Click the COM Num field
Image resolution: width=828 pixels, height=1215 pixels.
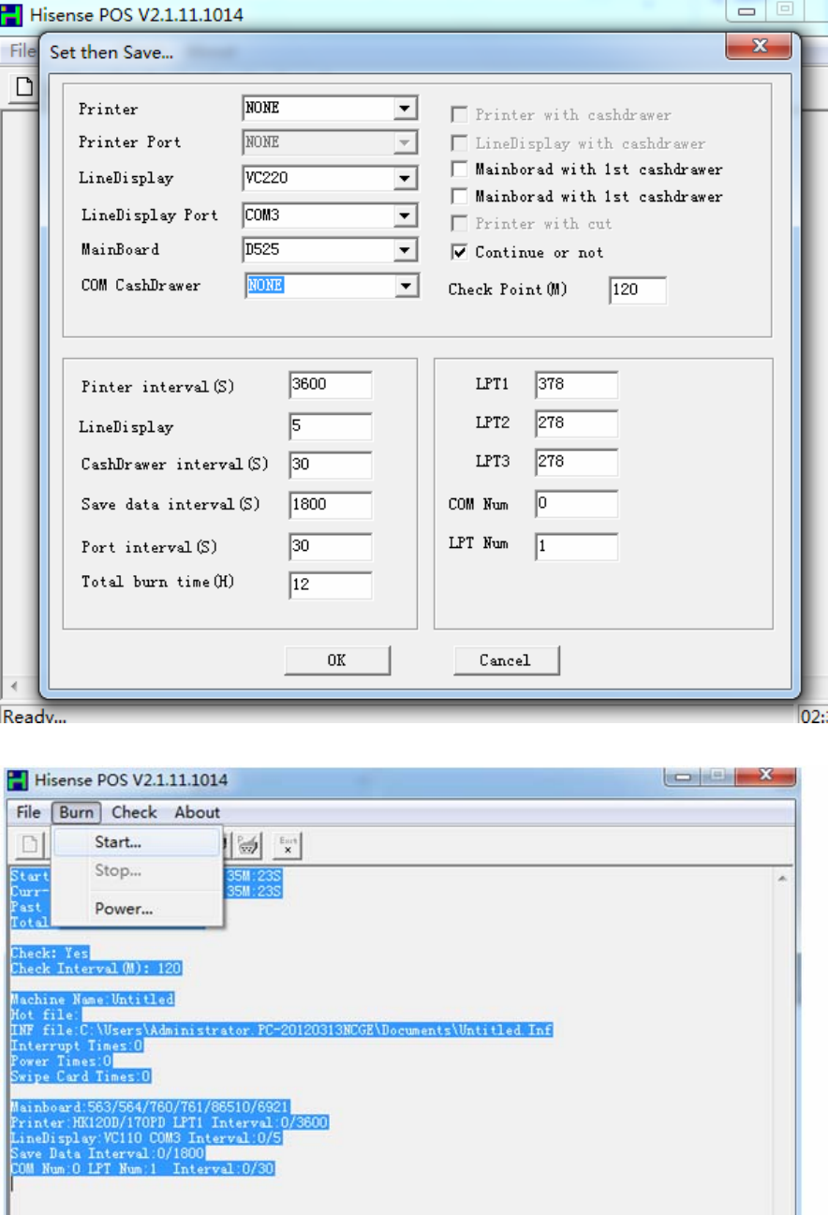(577, 505)
